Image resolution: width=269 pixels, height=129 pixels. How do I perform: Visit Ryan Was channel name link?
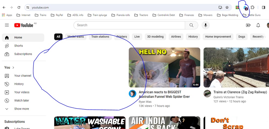pos(145,102)
